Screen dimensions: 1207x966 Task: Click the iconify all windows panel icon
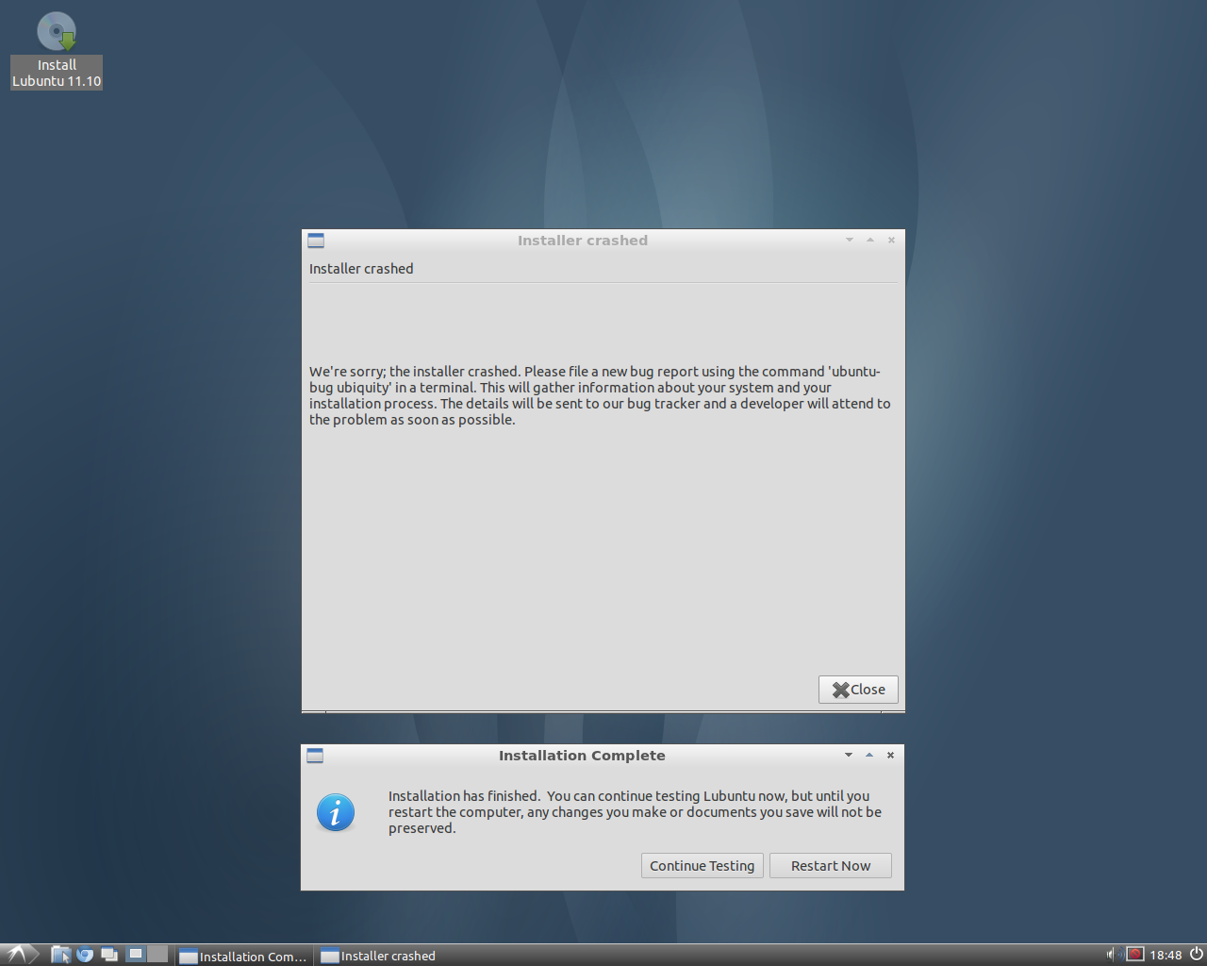(x=109, y=955)
